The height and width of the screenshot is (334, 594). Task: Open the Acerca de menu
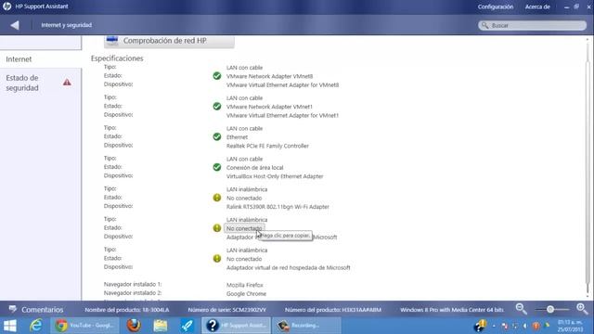pyautogui.click(x=537, y=6)
